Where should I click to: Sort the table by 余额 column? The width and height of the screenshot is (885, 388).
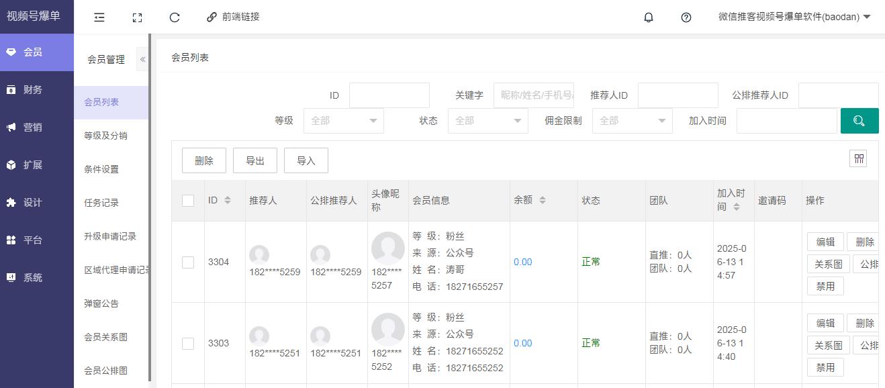pyautogui.click(x=542, y=200)
